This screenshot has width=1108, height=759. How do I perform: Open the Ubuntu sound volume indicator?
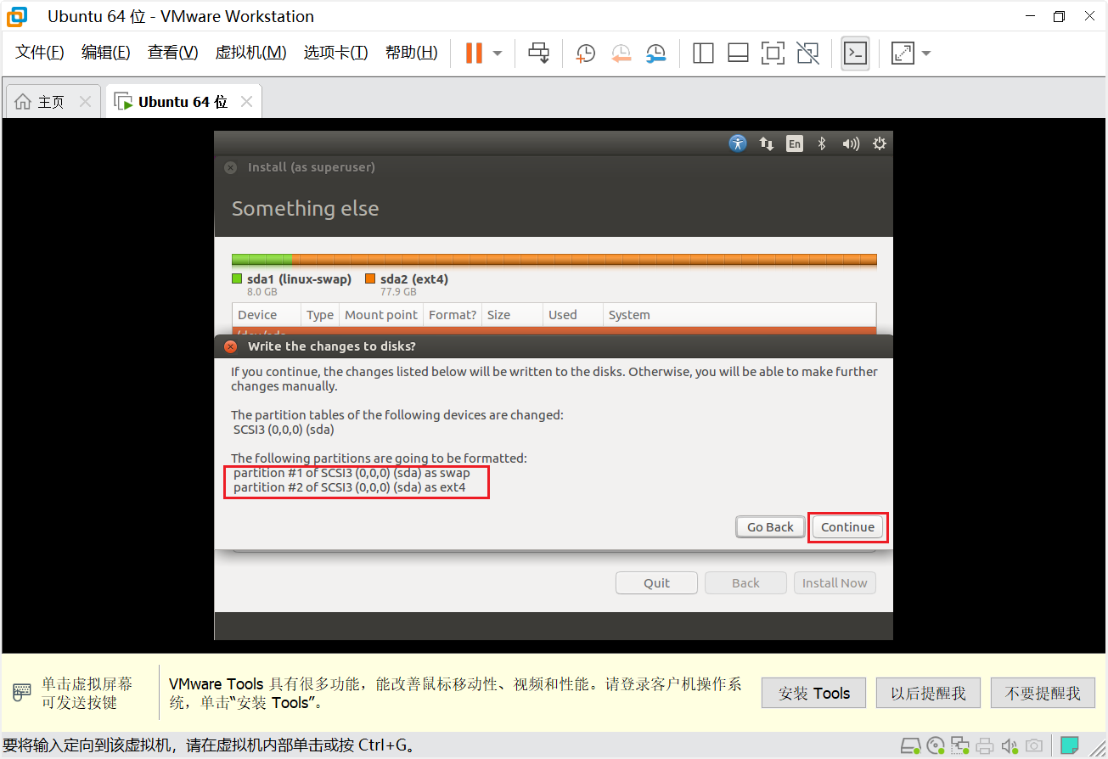coord(851,143)
